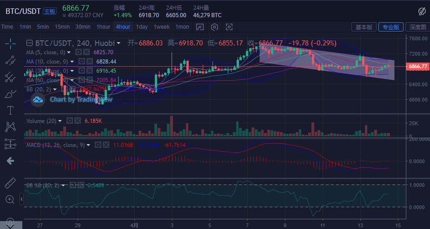Switch to the 1week interval

click(x=161, y=27)
